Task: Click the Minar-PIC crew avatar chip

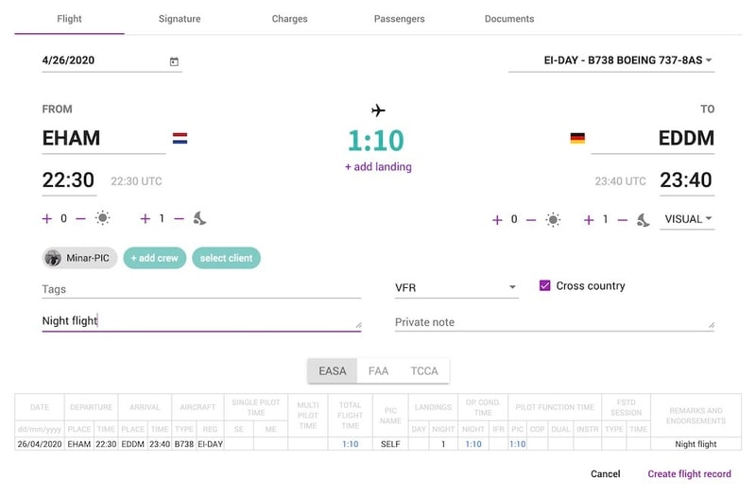Action: tap(79, 258)
